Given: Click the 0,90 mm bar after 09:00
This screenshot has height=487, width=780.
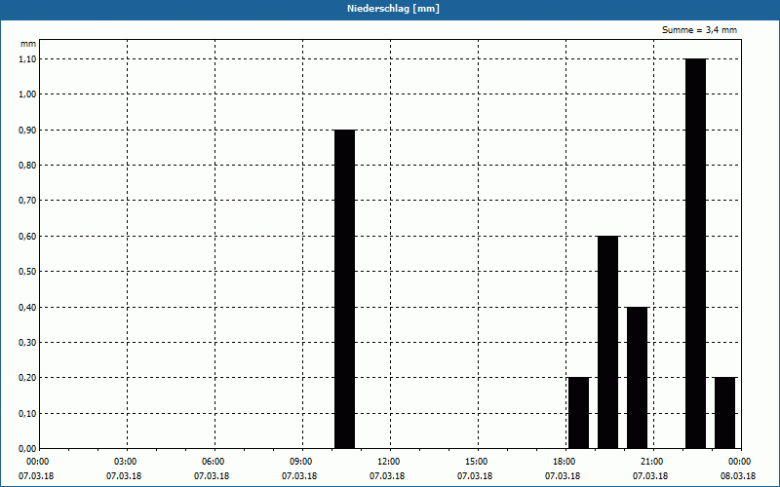Looking at the screenshot, I should click(345, 289).
